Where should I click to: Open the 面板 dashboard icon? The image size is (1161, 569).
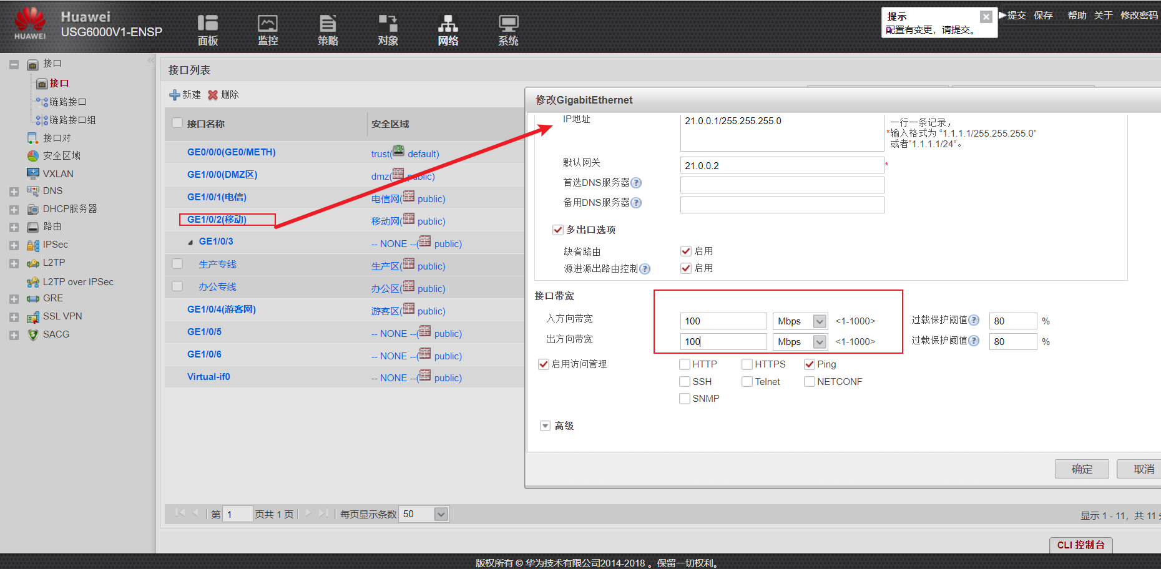[x=208, y=23]
